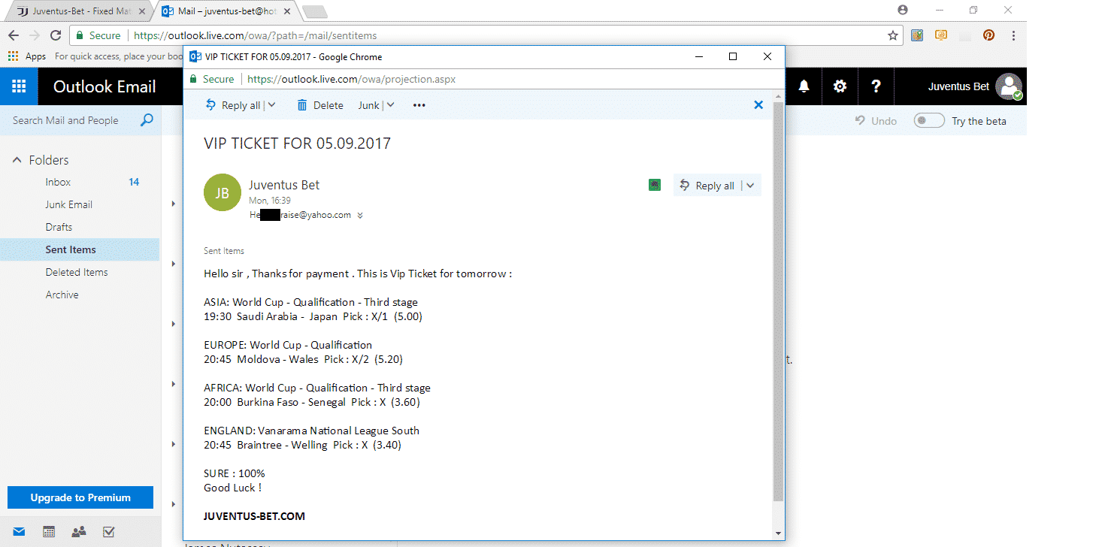Click scrollbar down arrow in popup
Screen dimensions: 1111x547
pyautogui.click(x=779, y=533)
